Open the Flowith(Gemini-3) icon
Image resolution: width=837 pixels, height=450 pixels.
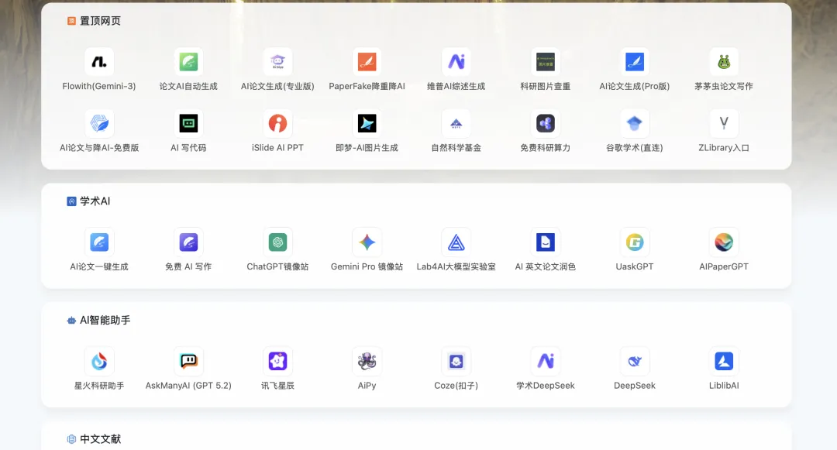click(99, 62)
